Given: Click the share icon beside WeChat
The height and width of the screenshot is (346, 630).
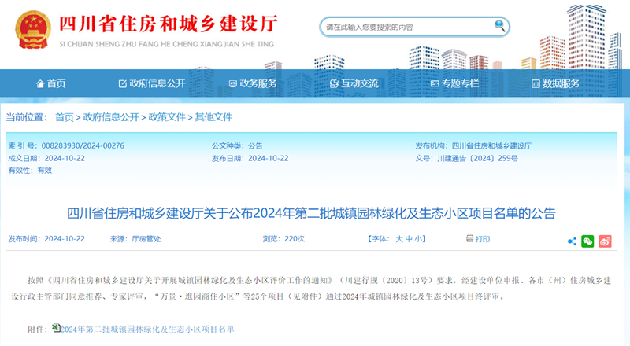Looking at the screenshot, I should 572,240.
